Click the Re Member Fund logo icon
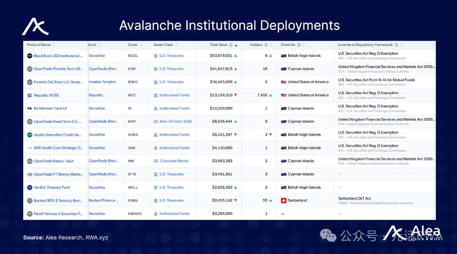 pyautogui.click(x=29, y=108)
